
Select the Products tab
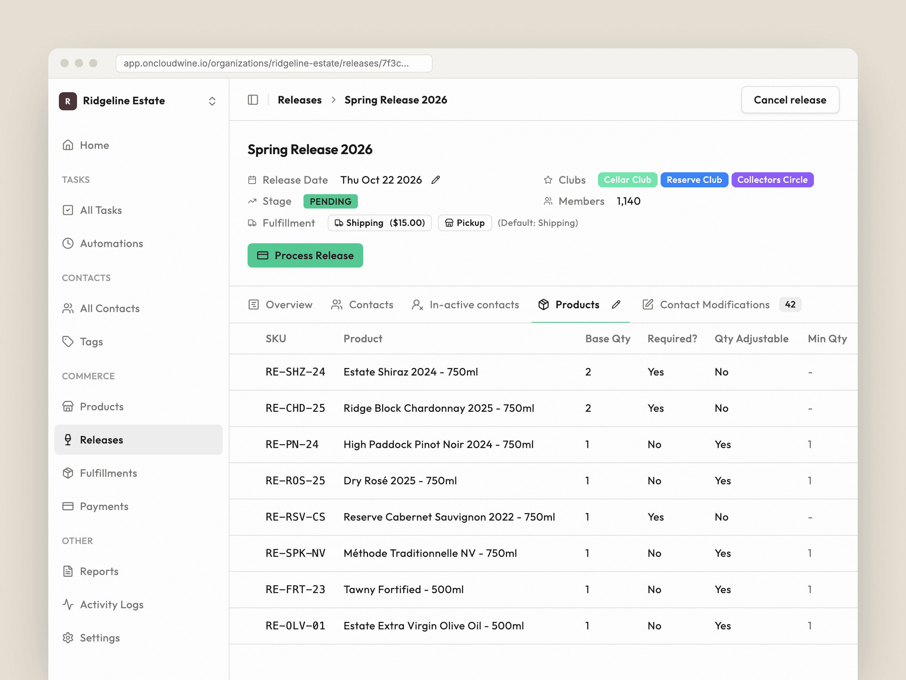tap(569, 304)
